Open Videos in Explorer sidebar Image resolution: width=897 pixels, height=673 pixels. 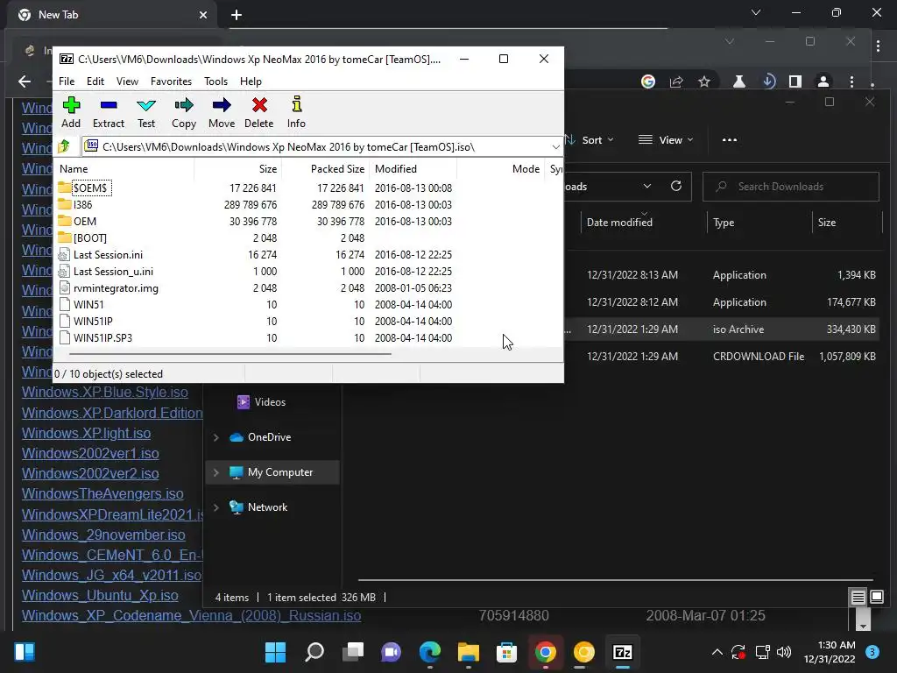261,401
